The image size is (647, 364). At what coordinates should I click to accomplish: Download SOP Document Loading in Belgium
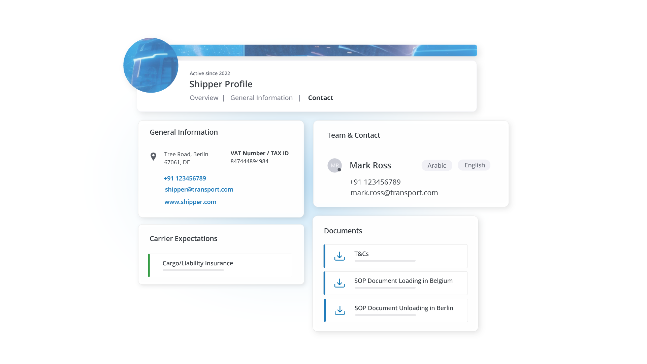[x=339, y=283]
